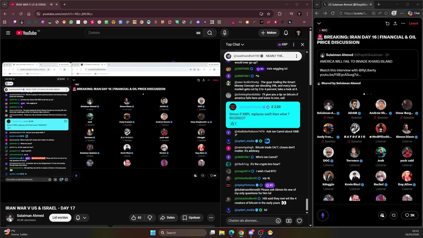
Task: Go back in Chrome window
Action: (x=5, y=14)
